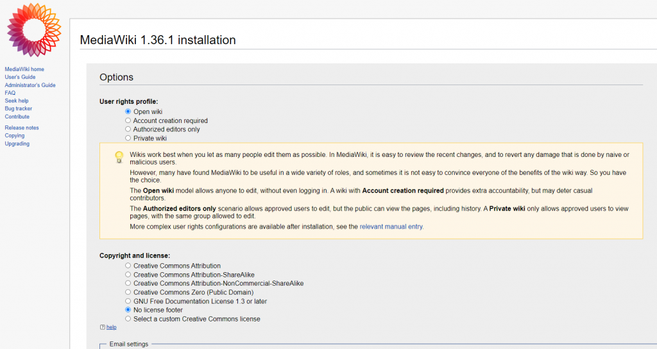The height and width of the screenshot is (349, 657).
Task: Open the Administrator's Guide link
Action: pyautogui.click(x=30, y=85)
